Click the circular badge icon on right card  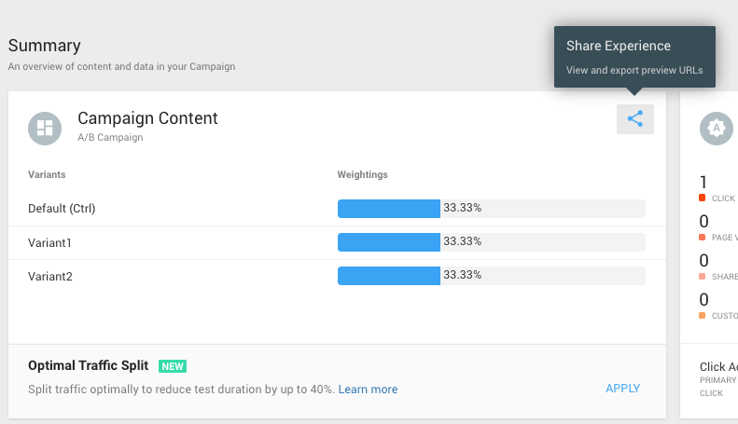point(717,129)
